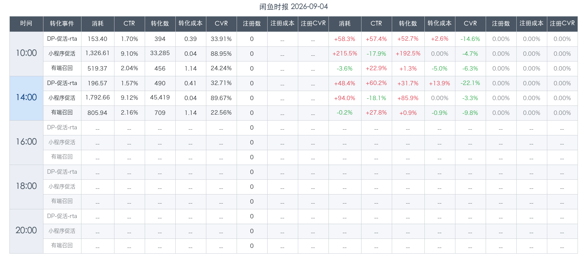
Task: Click the conversion count 456
Action: (x=160, y=69)
